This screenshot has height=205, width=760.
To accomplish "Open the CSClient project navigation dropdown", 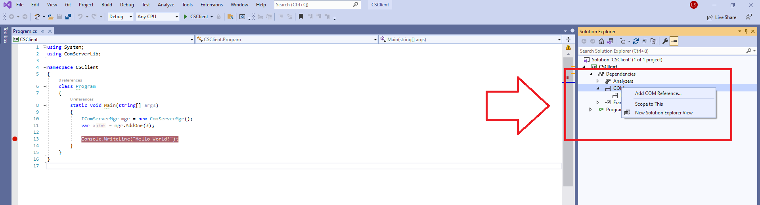I will coord(103,40).
